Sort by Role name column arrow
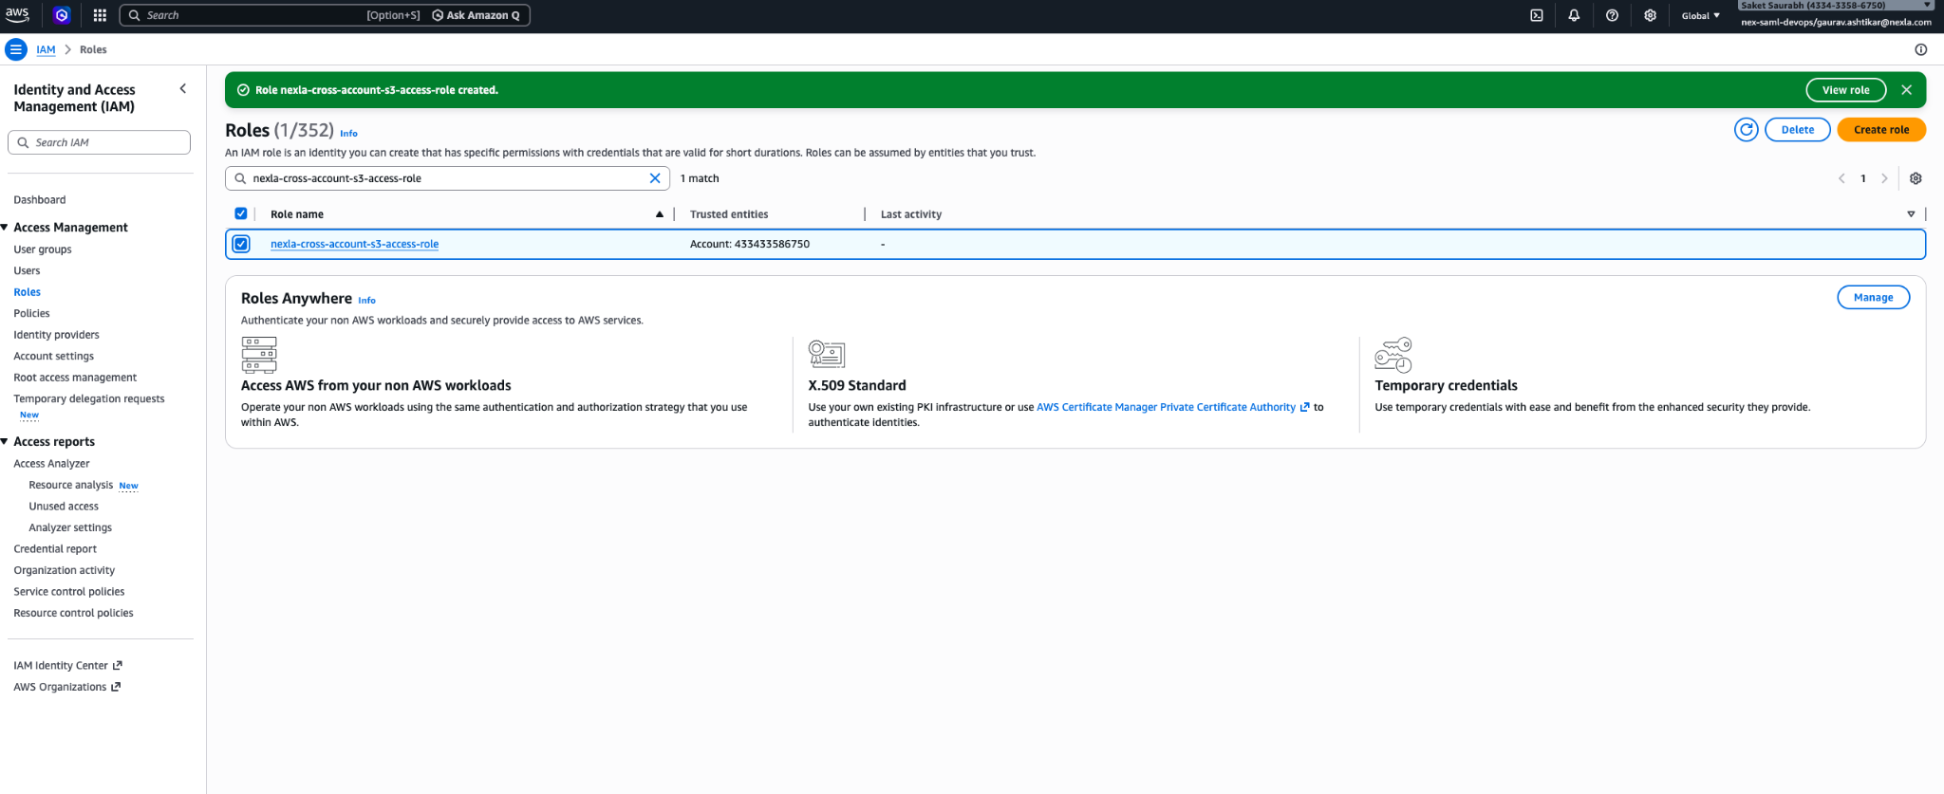This screenshot has width=1944, height=794. pyautogui.click(x=660, y=214)
